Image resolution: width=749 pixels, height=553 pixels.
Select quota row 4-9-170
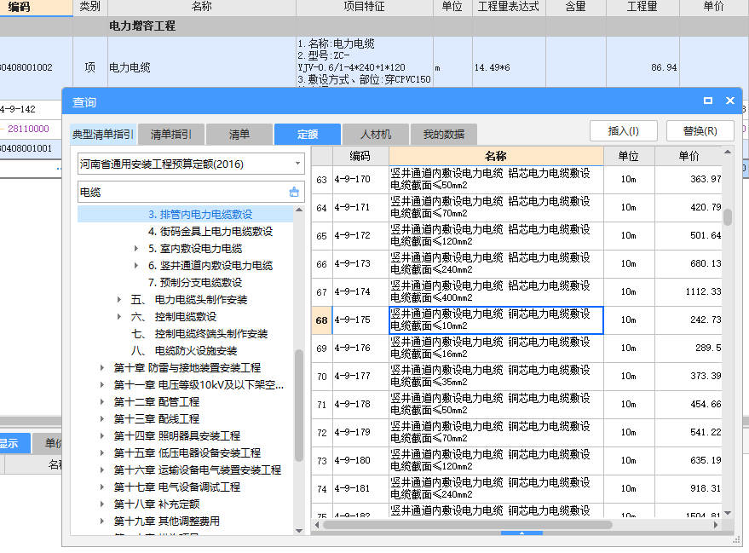(x=516, y=180)
